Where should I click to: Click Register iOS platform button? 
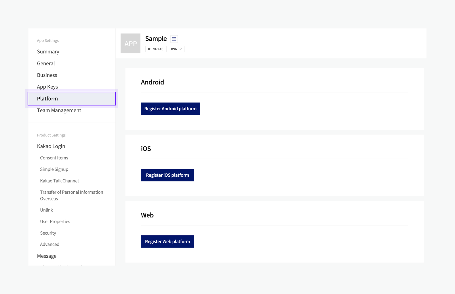167,175
